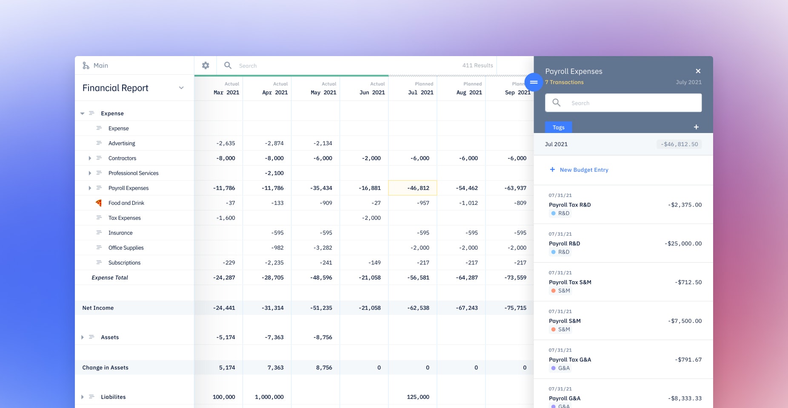788x408 pixels.
Task: Open the Payroll R&D transaction
Action: click(x=623, y=243)
